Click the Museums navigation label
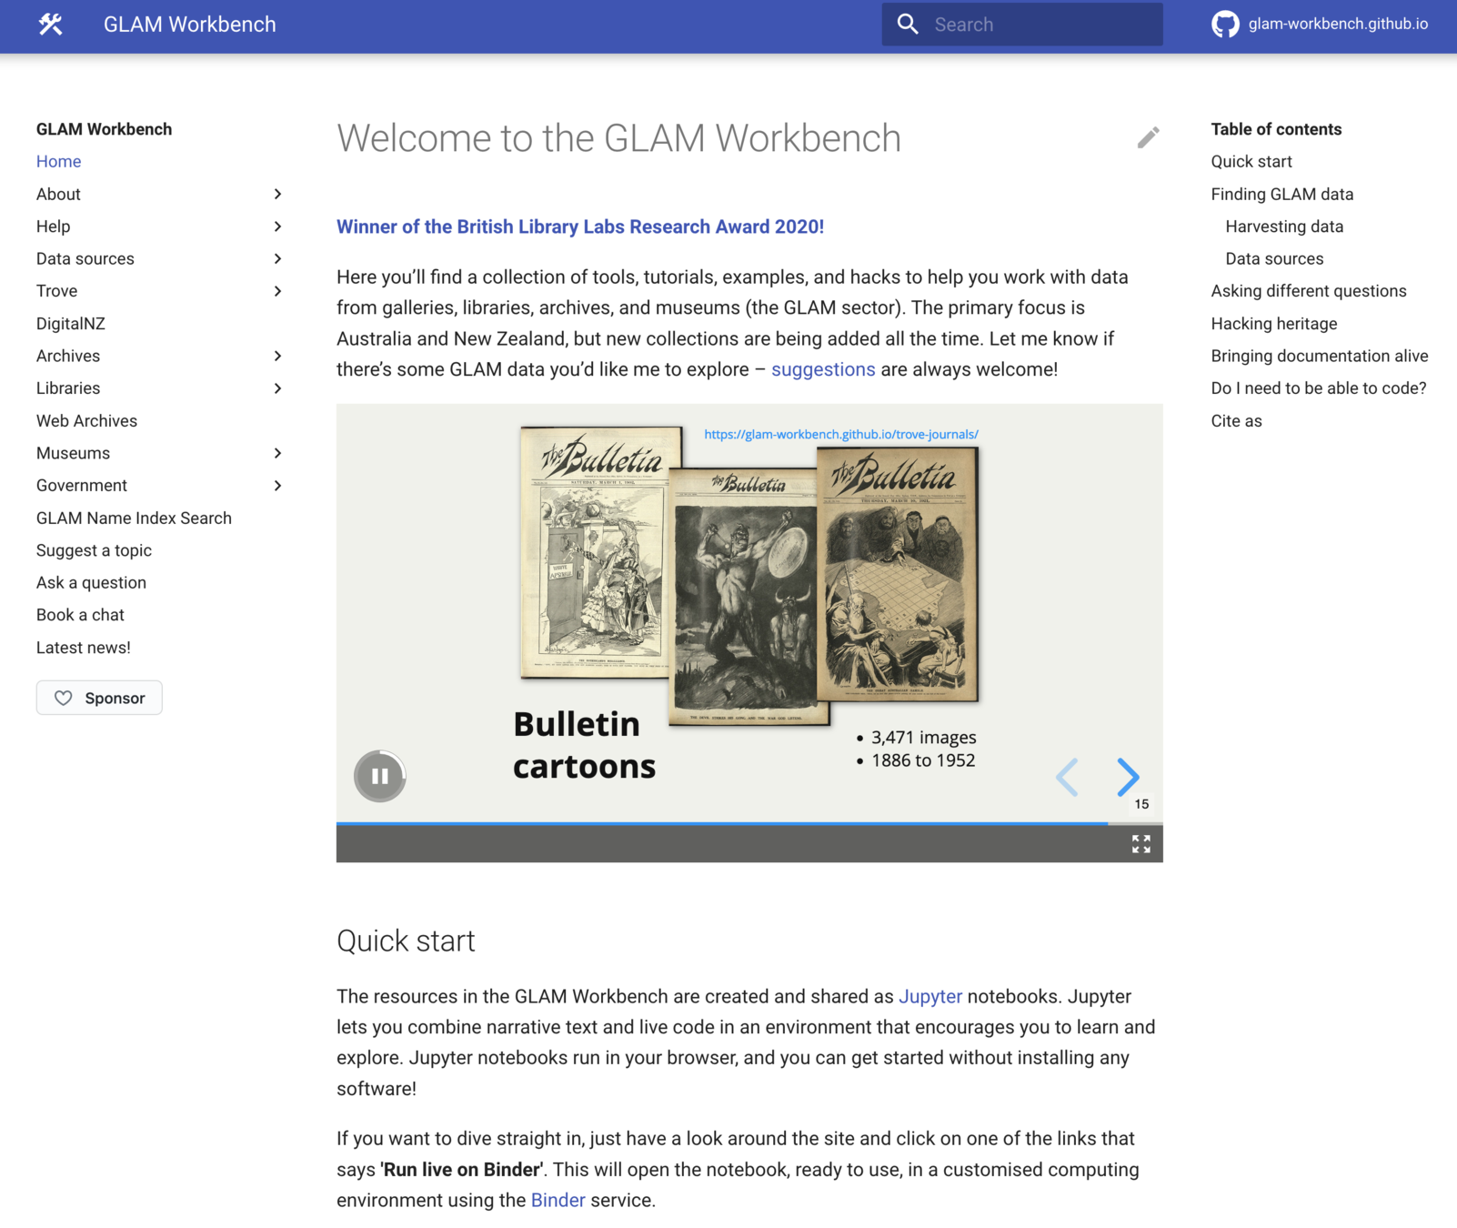This screenshot has height=1228, width=1457. pyautogui.click(x=73, y=453)
